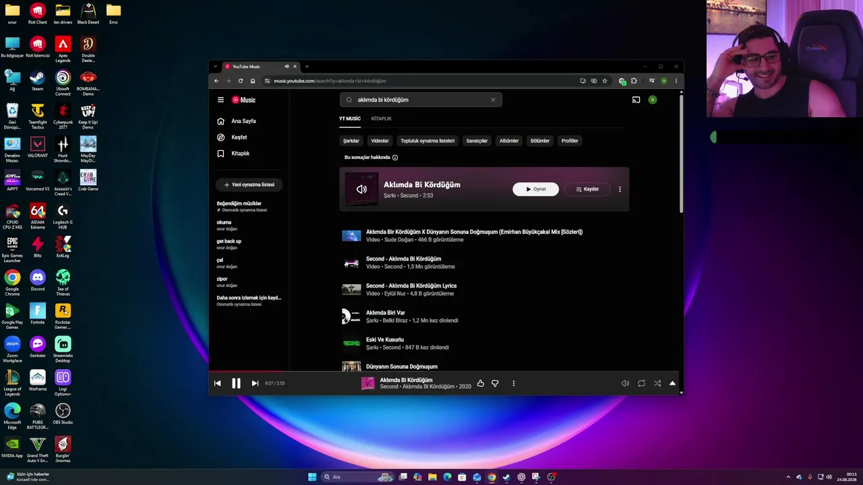Viewport: 863px width, 485px height.
Task: Click the browser address bar URL
Action: pos(330,81)
